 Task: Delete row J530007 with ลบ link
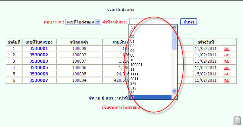tap(227, 80)
